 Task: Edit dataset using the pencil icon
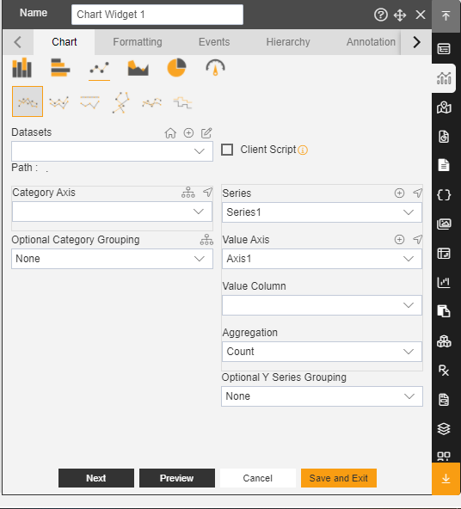point(206,133)
